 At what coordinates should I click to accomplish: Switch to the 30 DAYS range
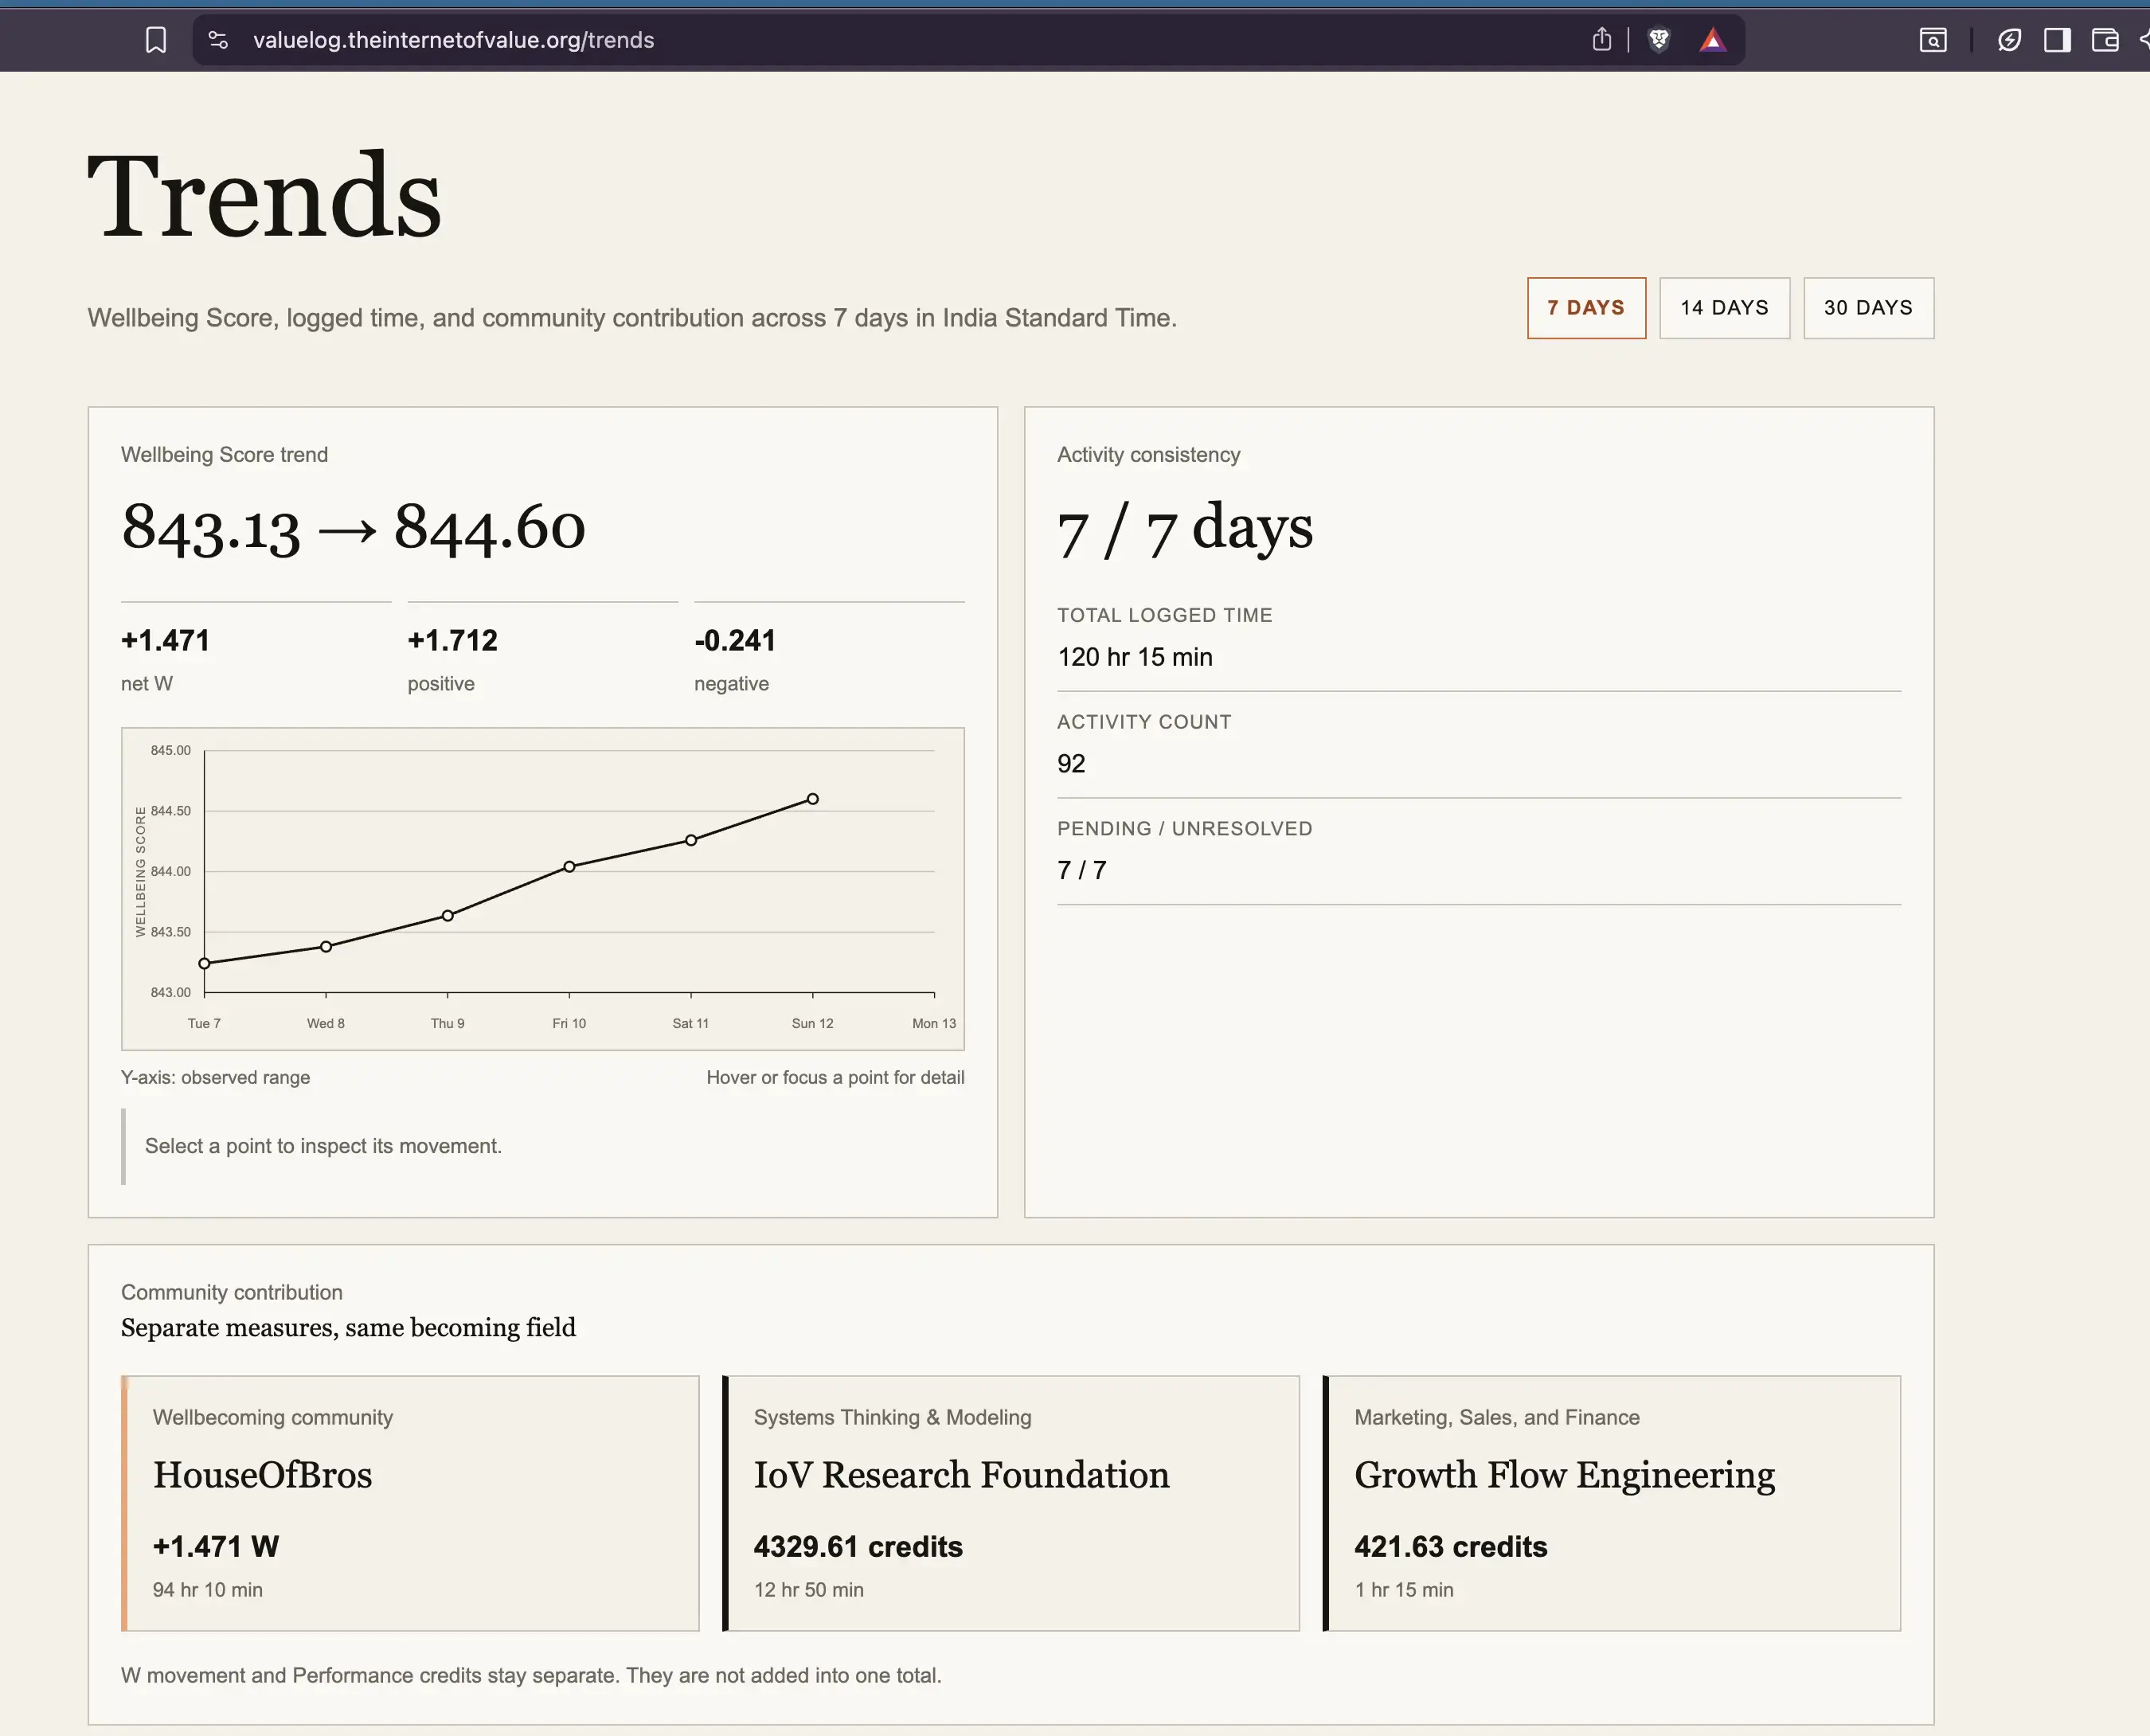(x=1868, y=308)
